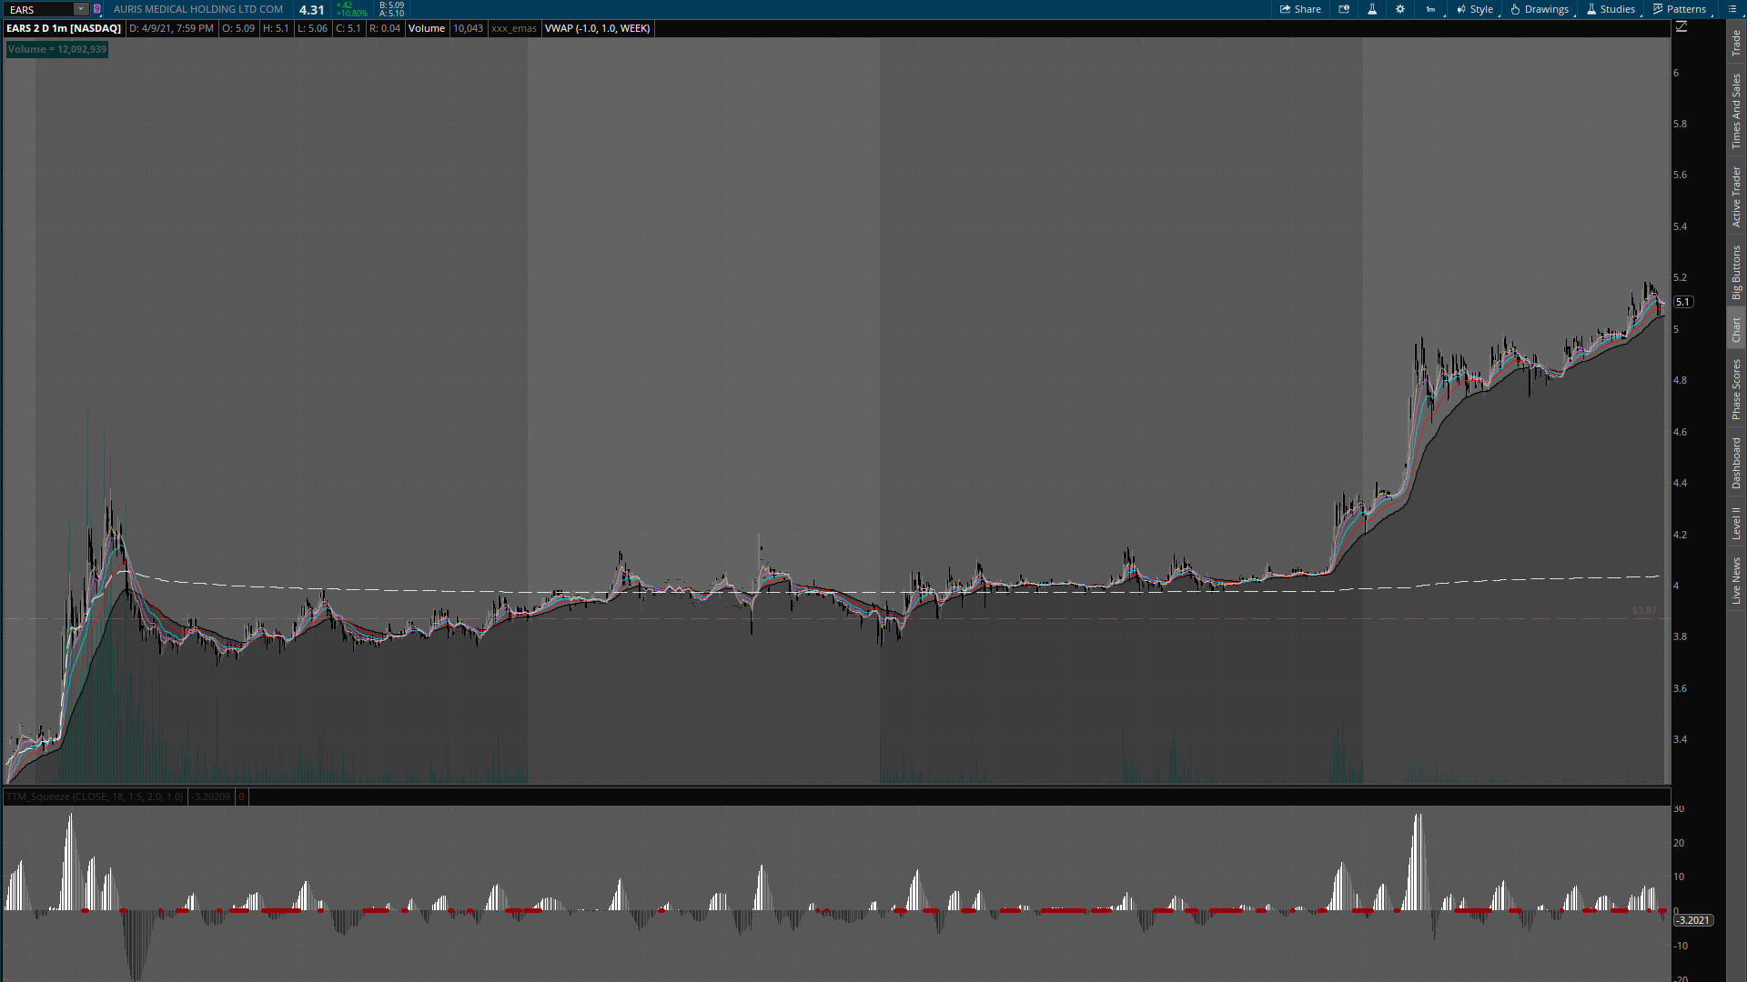Screen dimensions: 1747x982
Task: Click the Share chart button
Action: 1300,9
